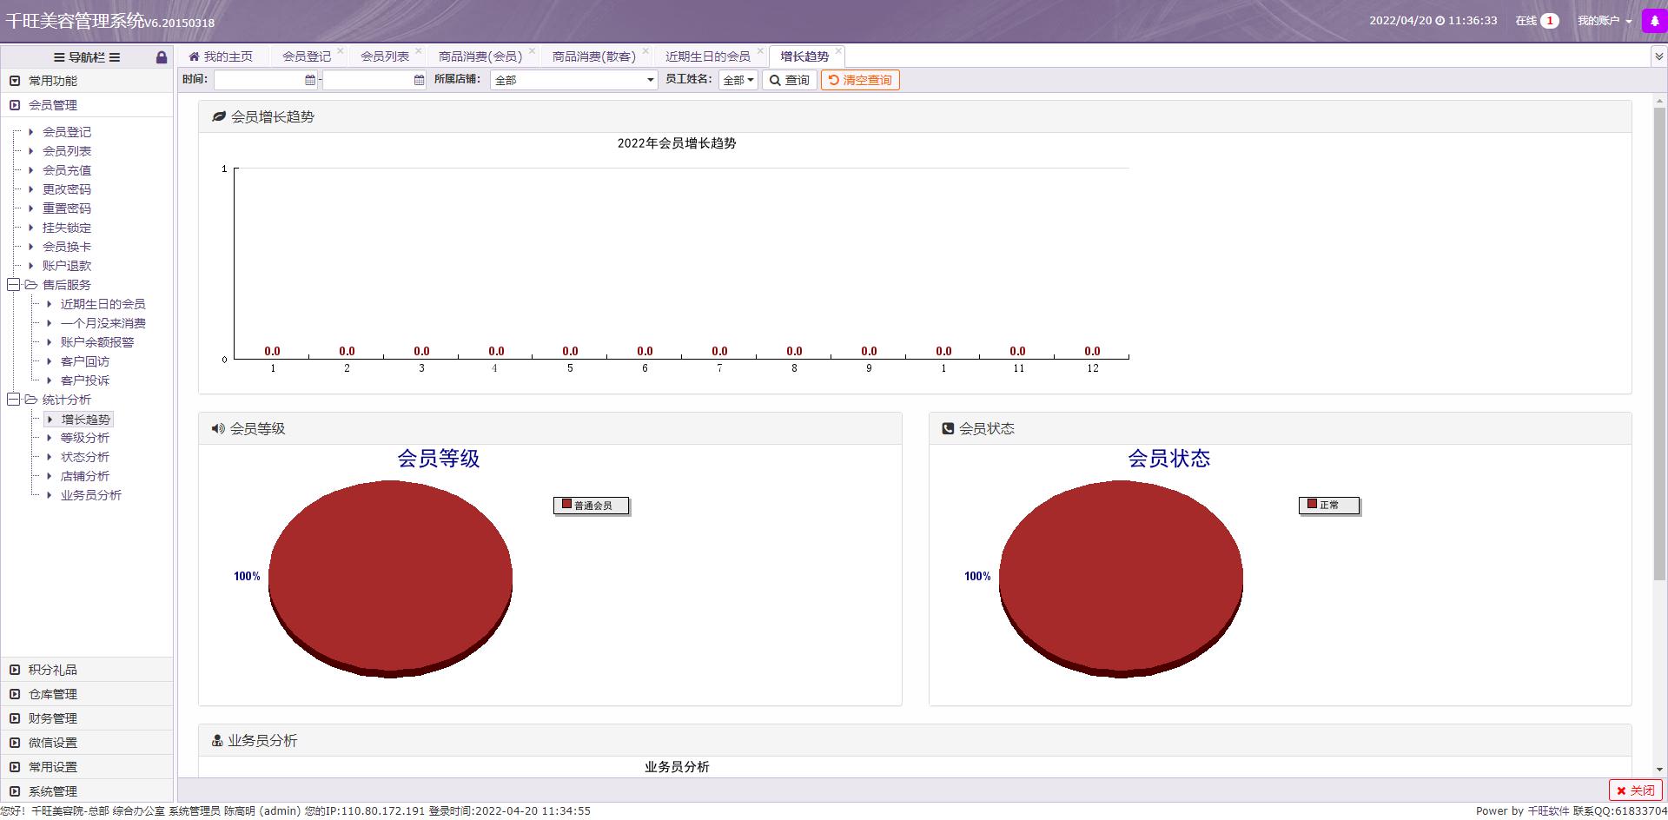Click the 普通会员 legend color swatch

click(566, 504)
